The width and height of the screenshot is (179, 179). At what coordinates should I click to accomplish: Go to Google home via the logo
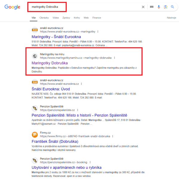[x=12, y=7]
